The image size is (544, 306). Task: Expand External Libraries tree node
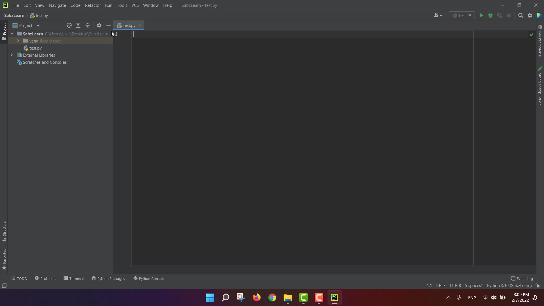pyautogui.click(x=12, y=55)
